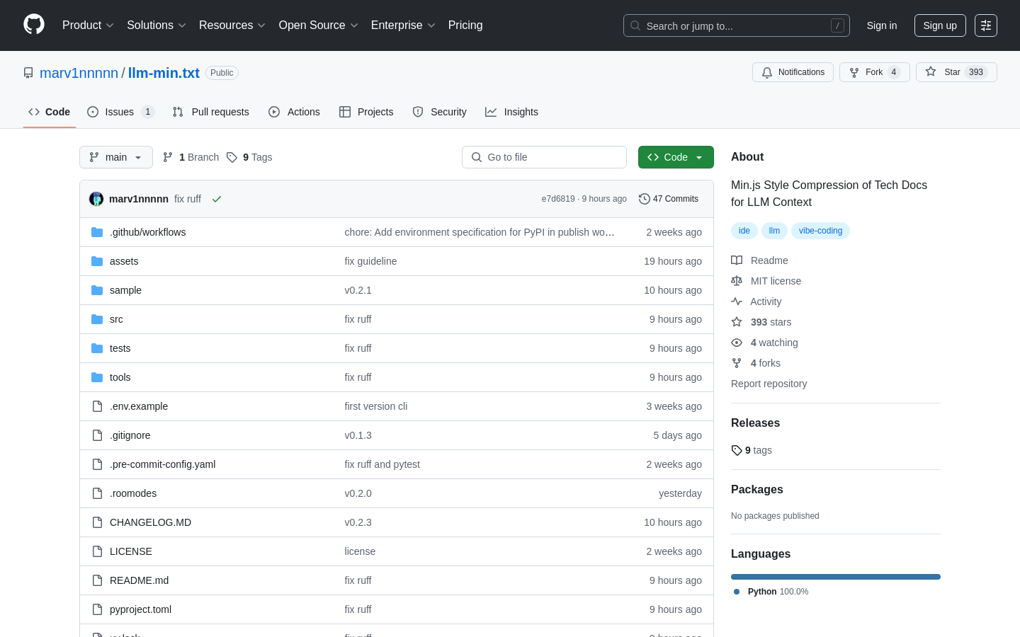This screenshot has height=637, width=1020.
Task: Expand the Enterprise menu
Action: pos(403,25)
